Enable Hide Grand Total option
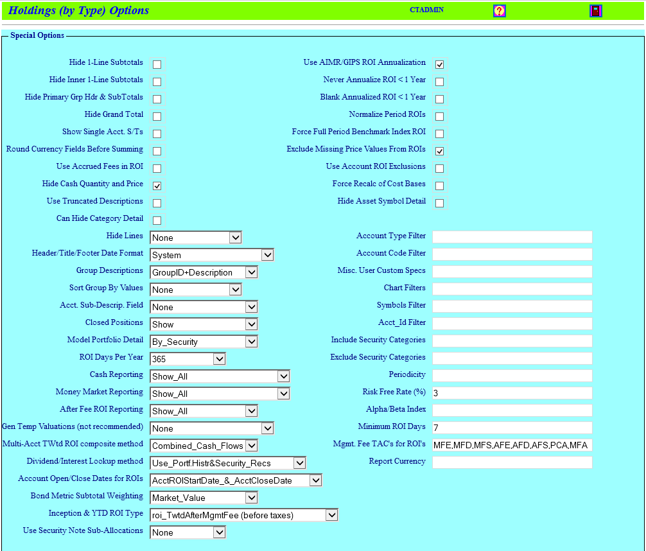The image size is (646, 551). pos(157,116)
